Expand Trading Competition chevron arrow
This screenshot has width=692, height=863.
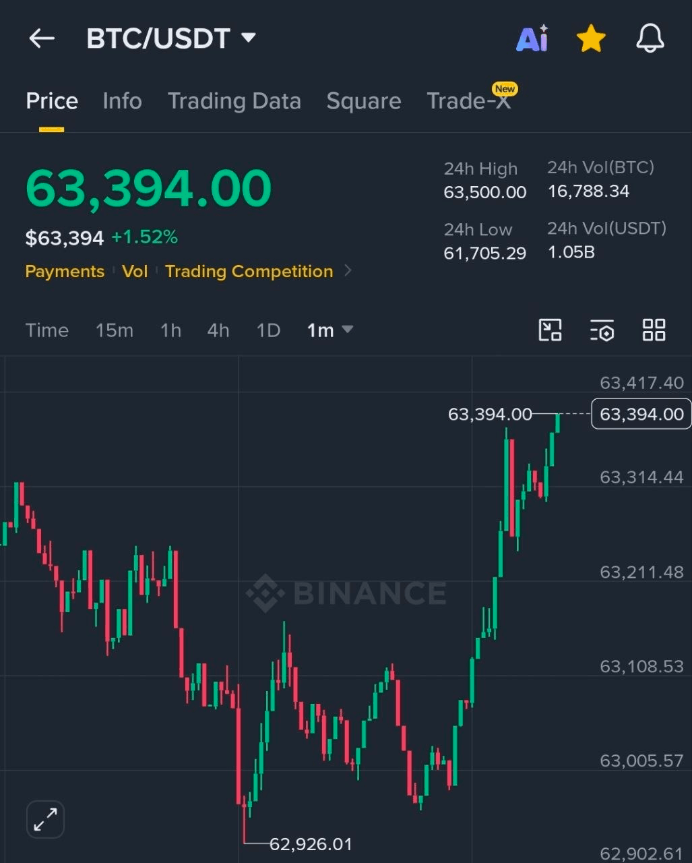pos(348,271)
